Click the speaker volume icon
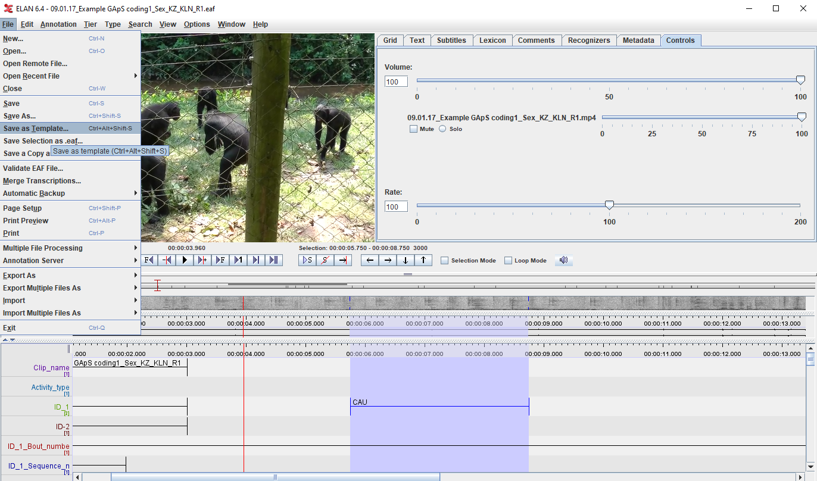Viewport: 817px width, 481px height. [563, 260]
